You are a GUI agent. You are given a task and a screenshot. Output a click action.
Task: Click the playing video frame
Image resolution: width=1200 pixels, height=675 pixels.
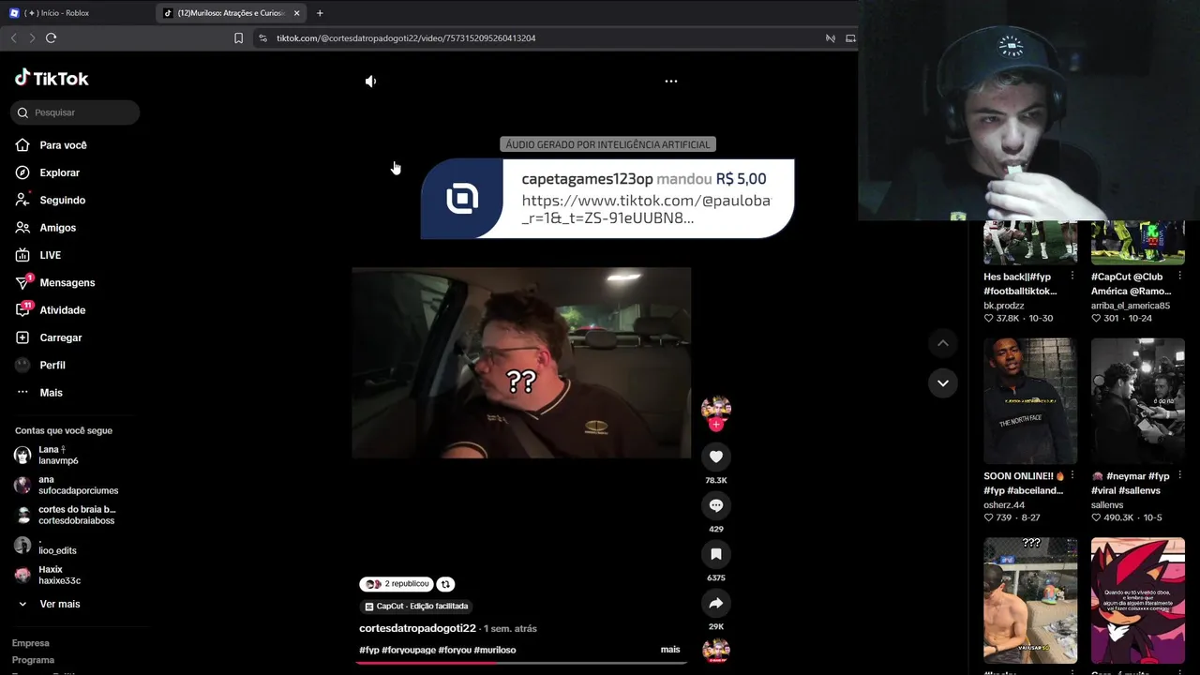(x=521, y=363)
